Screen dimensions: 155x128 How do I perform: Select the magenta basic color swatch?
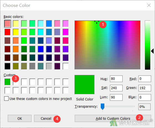point(66,32)
